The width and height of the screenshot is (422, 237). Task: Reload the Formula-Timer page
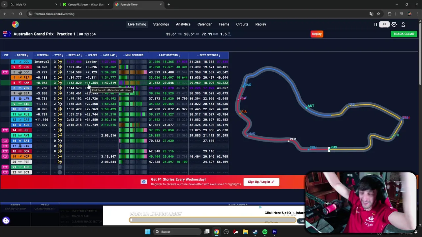(x=20, y=14)
